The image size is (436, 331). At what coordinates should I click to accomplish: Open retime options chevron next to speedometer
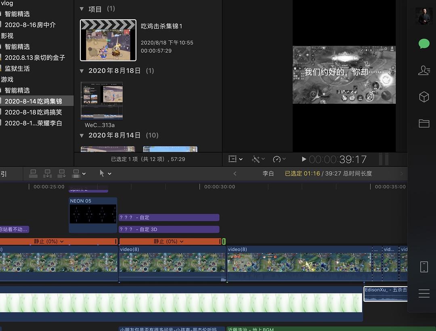click(284, 159)
